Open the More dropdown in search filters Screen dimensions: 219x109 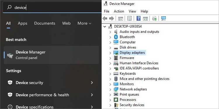point(84,23)
